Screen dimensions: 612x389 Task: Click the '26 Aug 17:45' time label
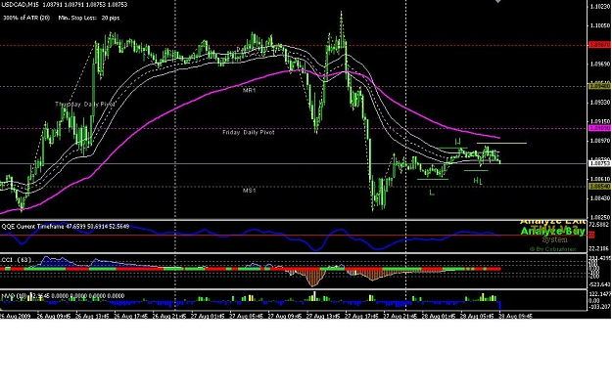pyautogui.click(x=131, y=316)
